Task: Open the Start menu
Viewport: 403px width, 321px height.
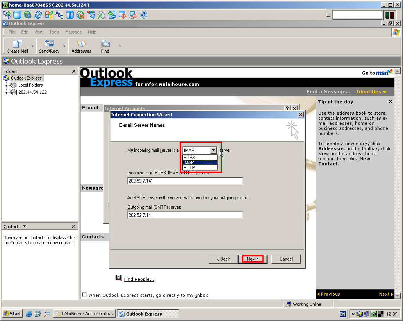Action: tap(12, 314)
